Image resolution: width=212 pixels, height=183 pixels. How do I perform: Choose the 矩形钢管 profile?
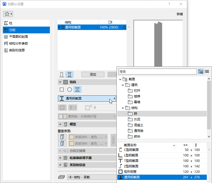tap(162, 172)
